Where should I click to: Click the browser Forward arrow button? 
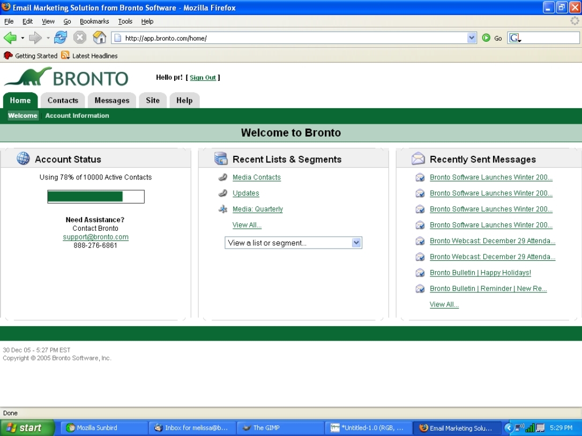click(x=35, y=37)
